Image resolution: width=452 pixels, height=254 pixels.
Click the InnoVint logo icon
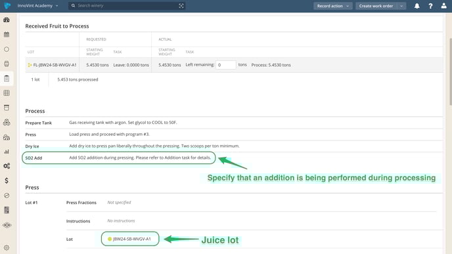click(7, 5)
